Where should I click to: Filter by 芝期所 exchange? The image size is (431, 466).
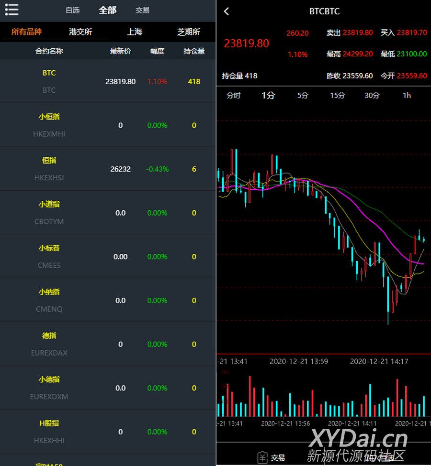pos(189,32)
